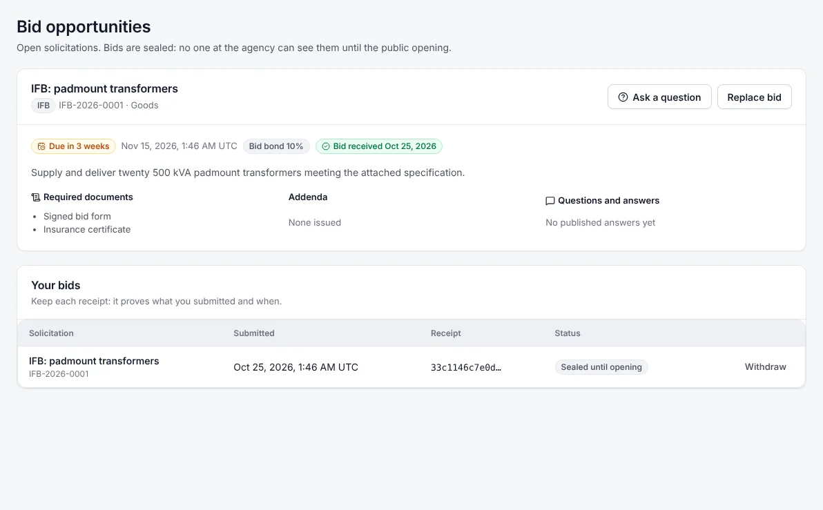Screen dimensions: 823x510
Task: Click the Solicitation column header
Action: click(x=51, y=333)
